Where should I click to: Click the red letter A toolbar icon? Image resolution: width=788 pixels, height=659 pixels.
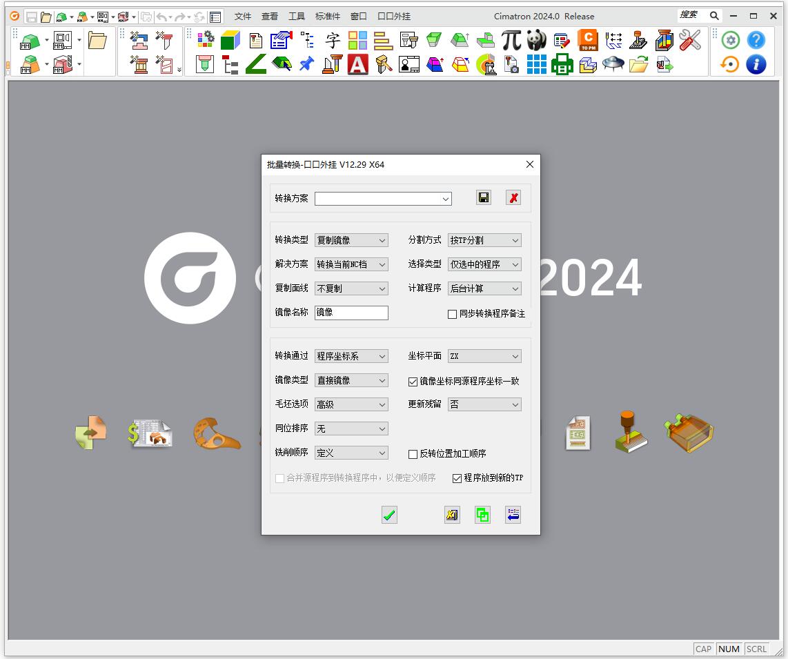click(x=357, y=65)
